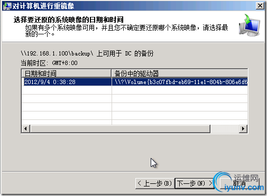Cancel the wizard with 取消 button
Screen dimensions: 267x196
(x=240, y=183)
